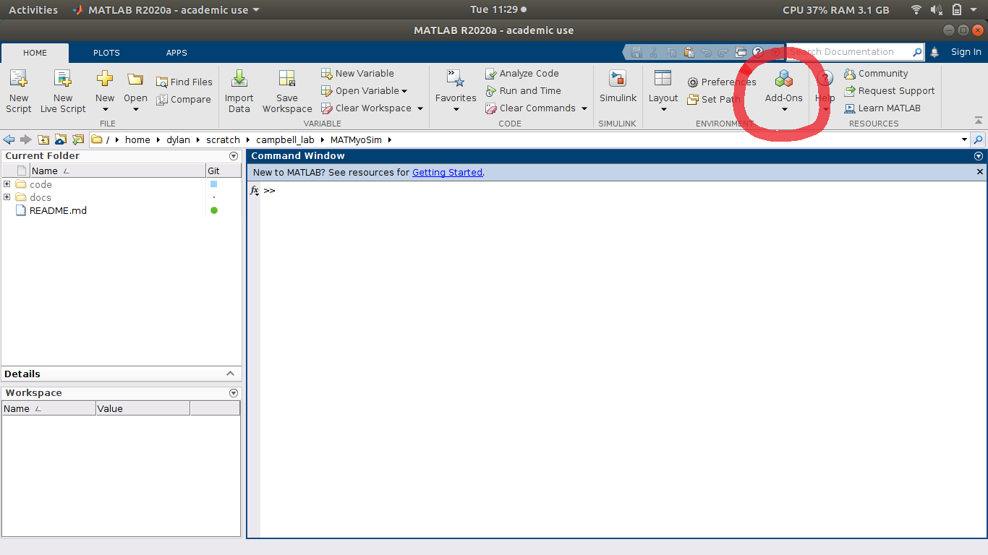
Task: Collapse the toolstrip with minimize arrow
Action: coord(979,121)
